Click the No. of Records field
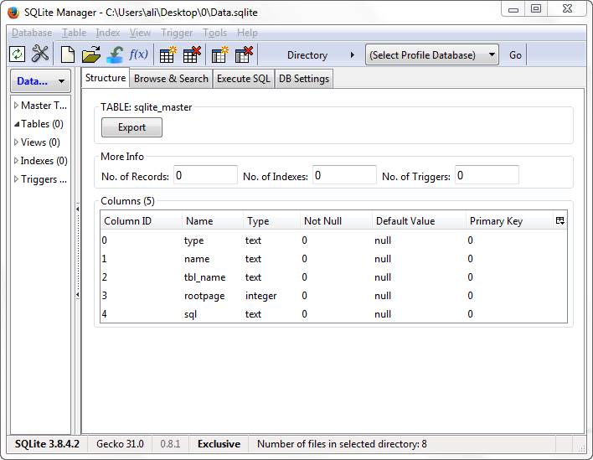Image resolution: width=593 pixels, height=460 pixels. (x=205, y=175)
